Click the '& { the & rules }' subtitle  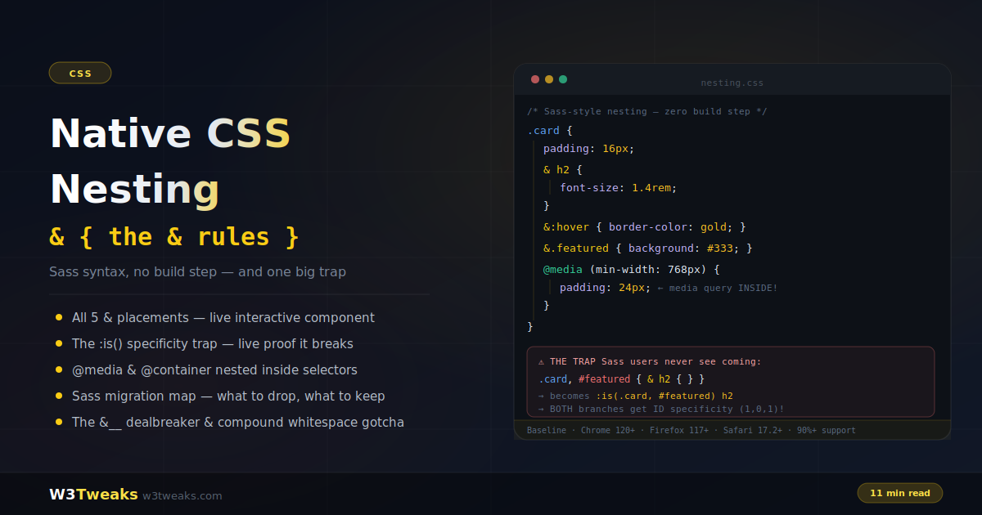point(174,236)
